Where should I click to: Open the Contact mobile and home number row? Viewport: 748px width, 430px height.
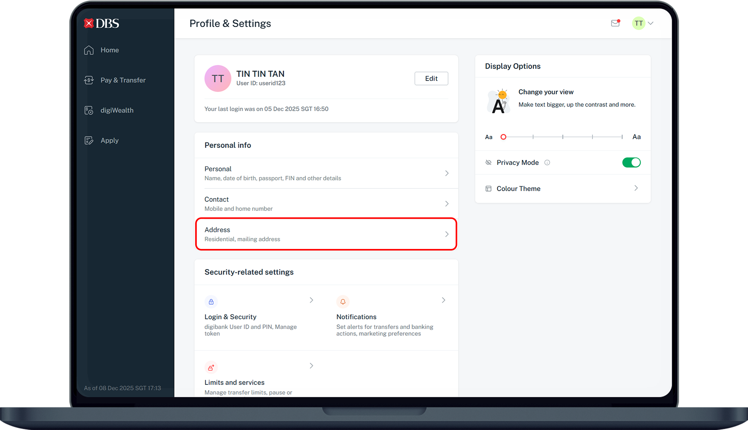click(x=326, y=204)
